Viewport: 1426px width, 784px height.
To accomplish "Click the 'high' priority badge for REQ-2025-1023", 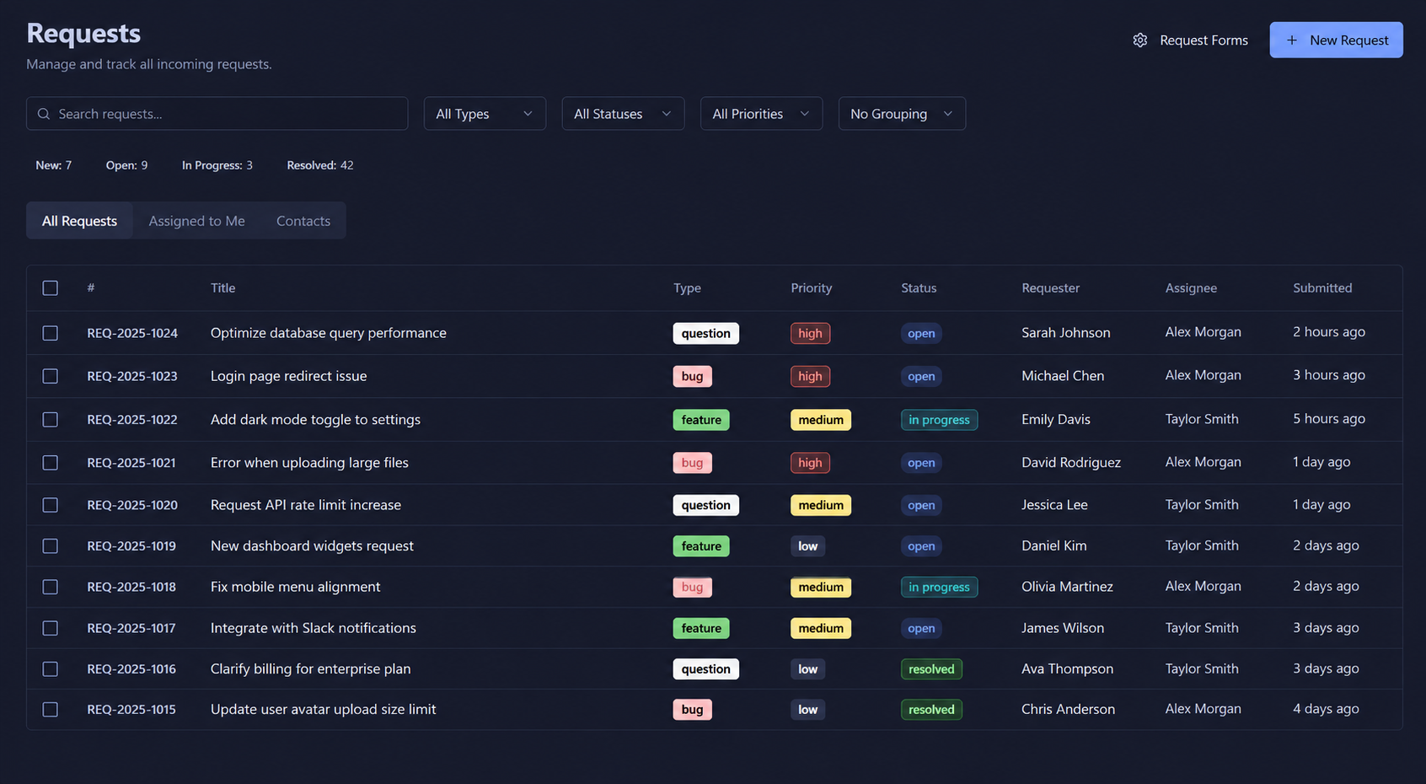I will [x=810, y=376].
